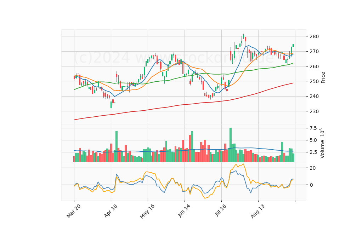Select the 260 price tick label
The width and height of the screenshot is (340, 244).
[314, 66]
